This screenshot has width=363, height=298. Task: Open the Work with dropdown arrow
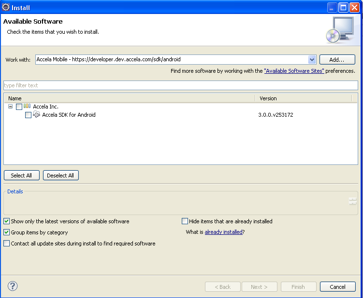click(312, 60)
